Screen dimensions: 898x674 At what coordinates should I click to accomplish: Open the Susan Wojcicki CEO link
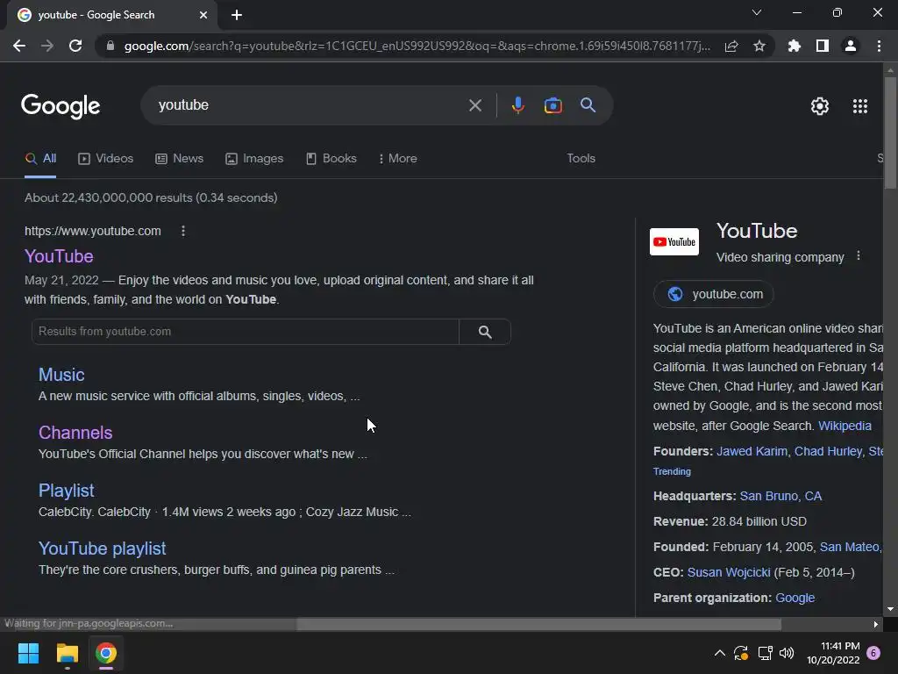tap(729, 572)
